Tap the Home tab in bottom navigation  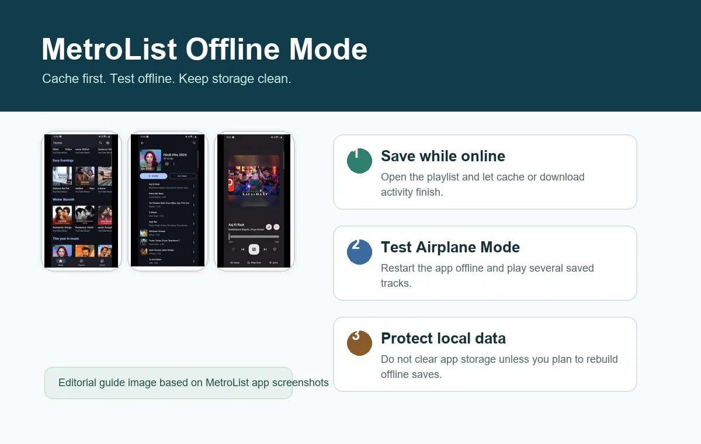pos(61,262)
